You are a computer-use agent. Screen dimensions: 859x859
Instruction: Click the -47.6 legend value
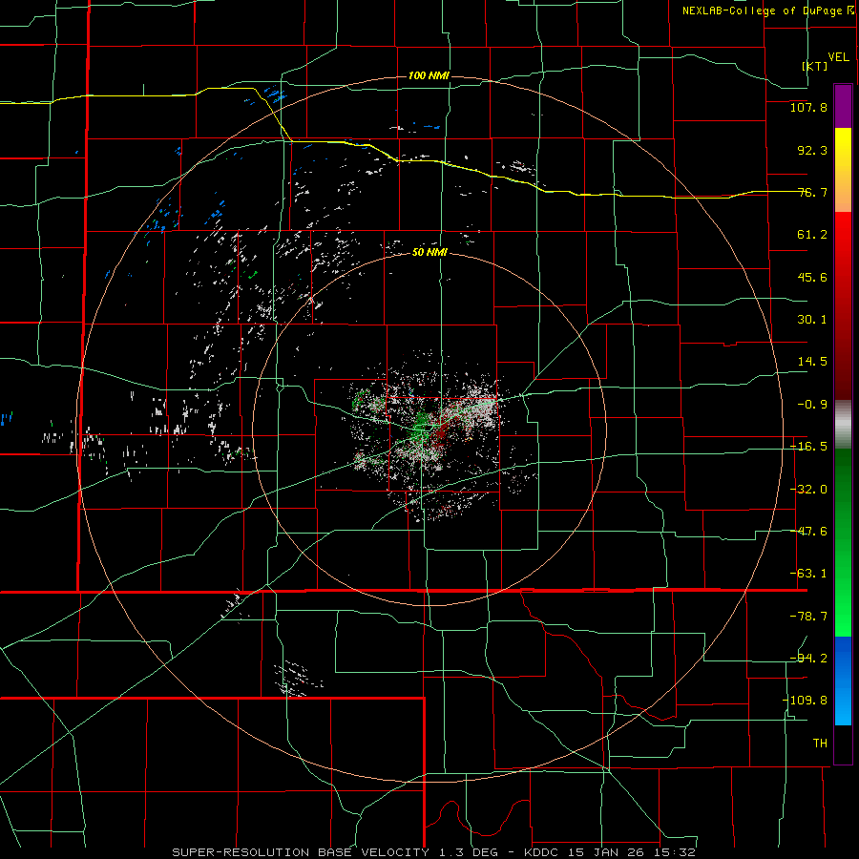[x=808, y=532]
